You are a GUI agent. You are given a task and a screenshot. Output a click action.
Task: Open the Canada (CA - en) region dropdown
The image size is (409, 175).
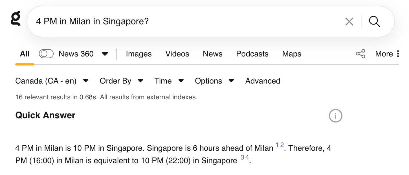(x=52, y=81)
